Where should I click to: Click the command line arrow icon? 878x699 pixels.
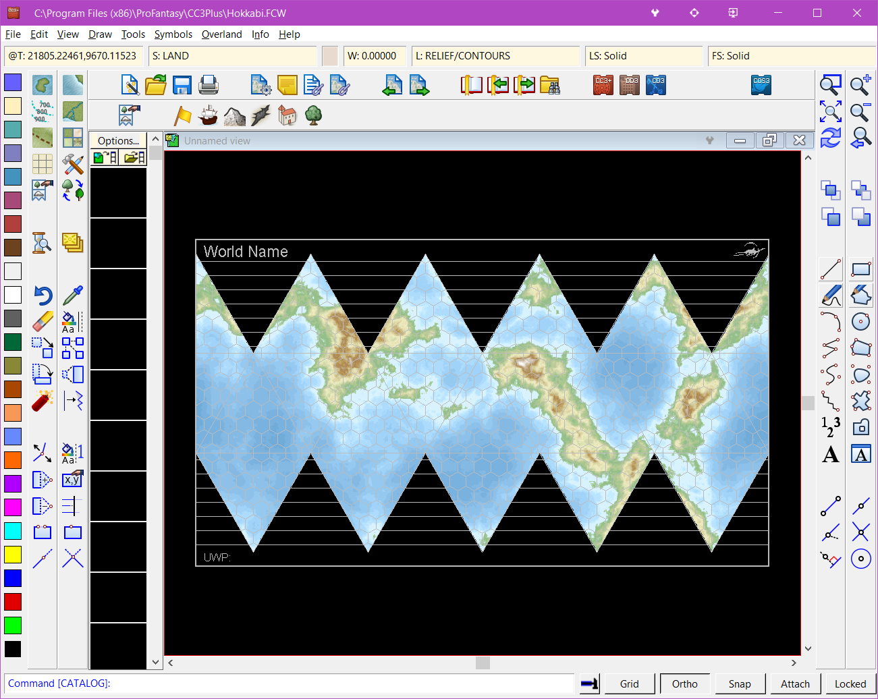tap(590, 683)
